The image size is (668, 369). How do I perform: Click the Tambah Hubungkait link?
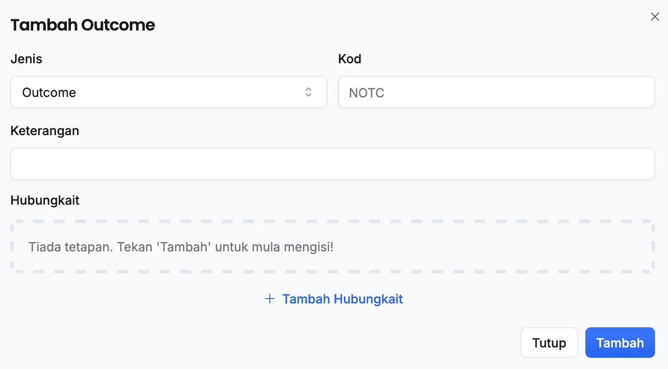(x=342, y=299)
